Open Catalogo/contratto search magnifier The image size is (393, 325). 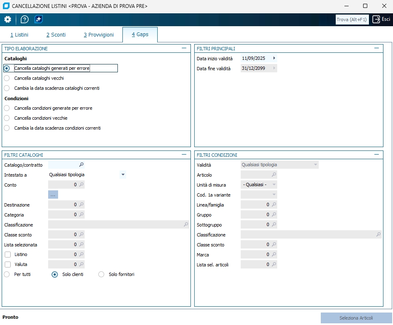coord(81,165)
